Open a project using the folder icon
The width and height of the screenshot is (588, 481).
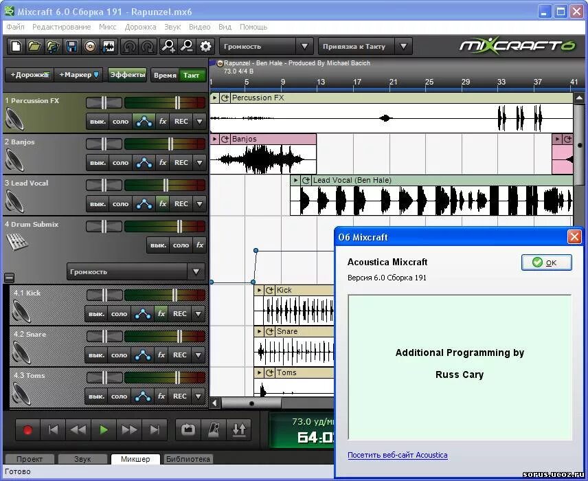click(x=34, y=47)
